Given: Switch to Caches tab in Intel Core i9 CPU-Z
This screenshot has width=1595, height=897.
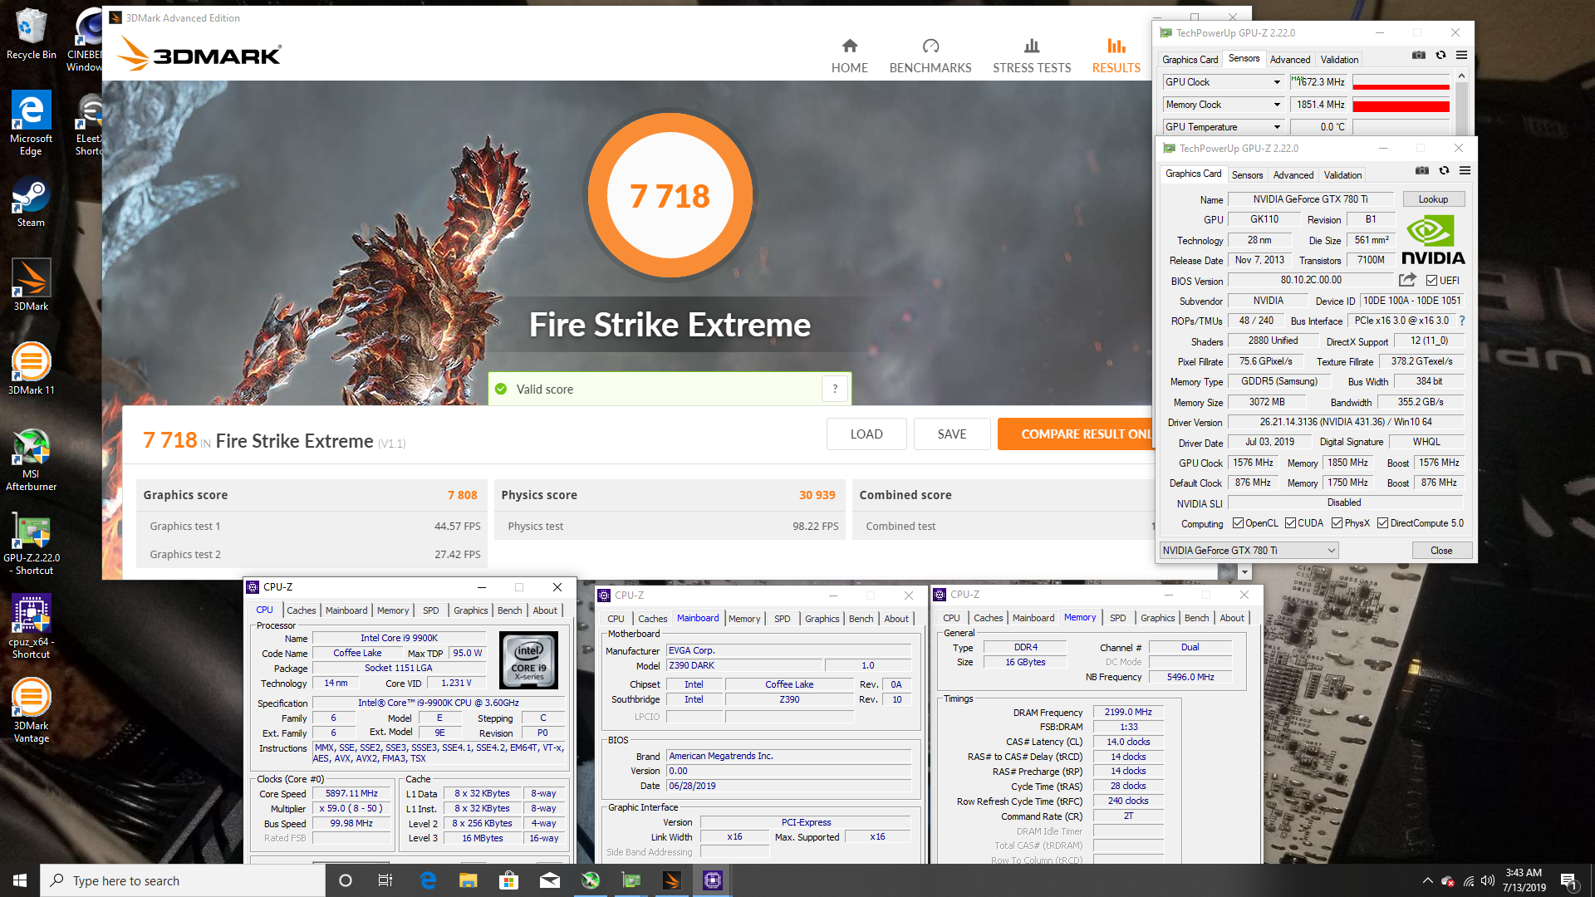Looking at the screenshot, I should (301, 610).
